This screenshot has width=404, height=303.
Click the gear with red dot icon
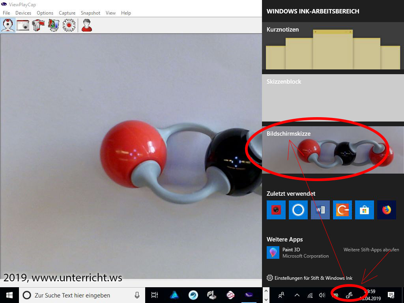pyautogui.click(x=69, y=25)
